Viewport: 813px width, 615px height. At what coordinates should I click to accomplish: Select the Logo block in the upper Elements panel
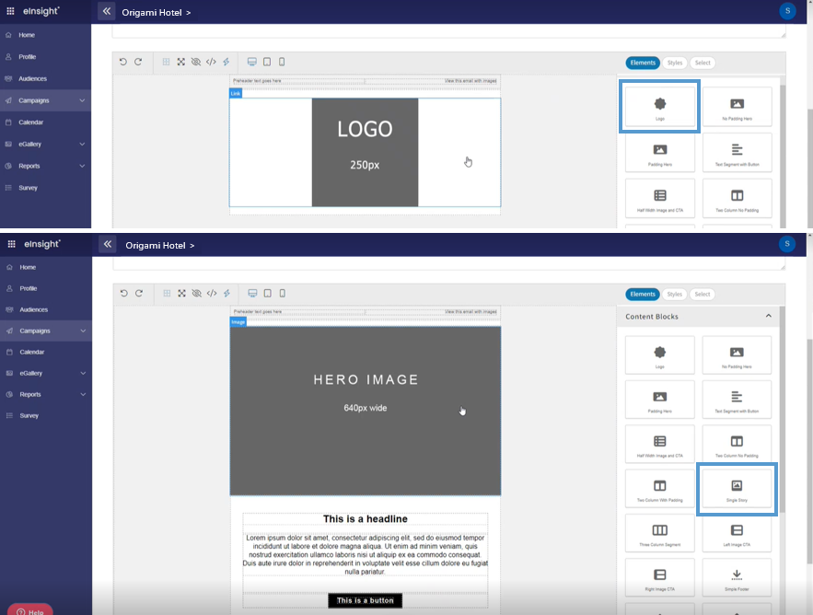click(659, 106)
